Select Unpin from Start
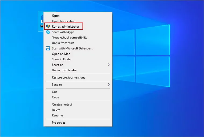This screenshot has width=204, height=137. [63, 43]
